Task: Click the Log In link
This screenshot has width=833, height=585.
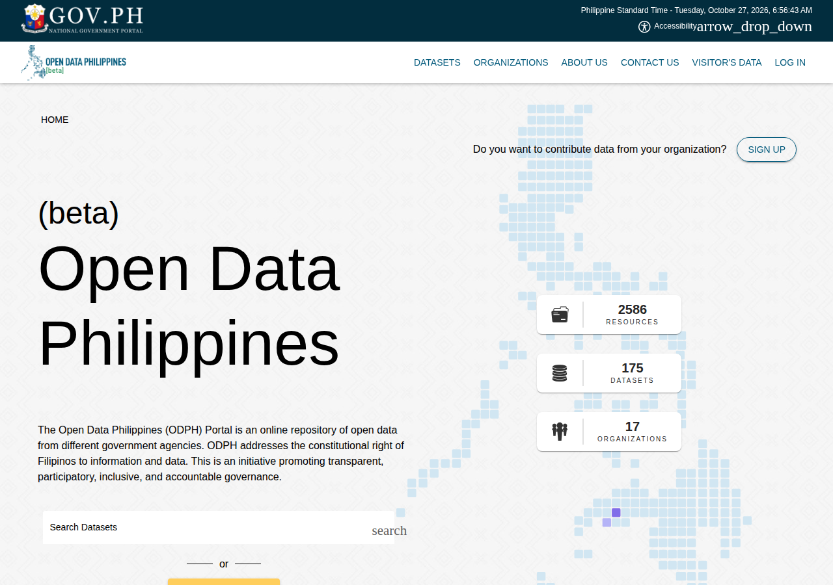Action: 790,62
